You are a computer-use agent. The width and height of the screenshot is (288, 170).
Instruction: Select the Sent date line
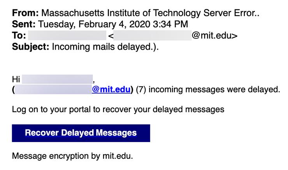tap(100, 24)
